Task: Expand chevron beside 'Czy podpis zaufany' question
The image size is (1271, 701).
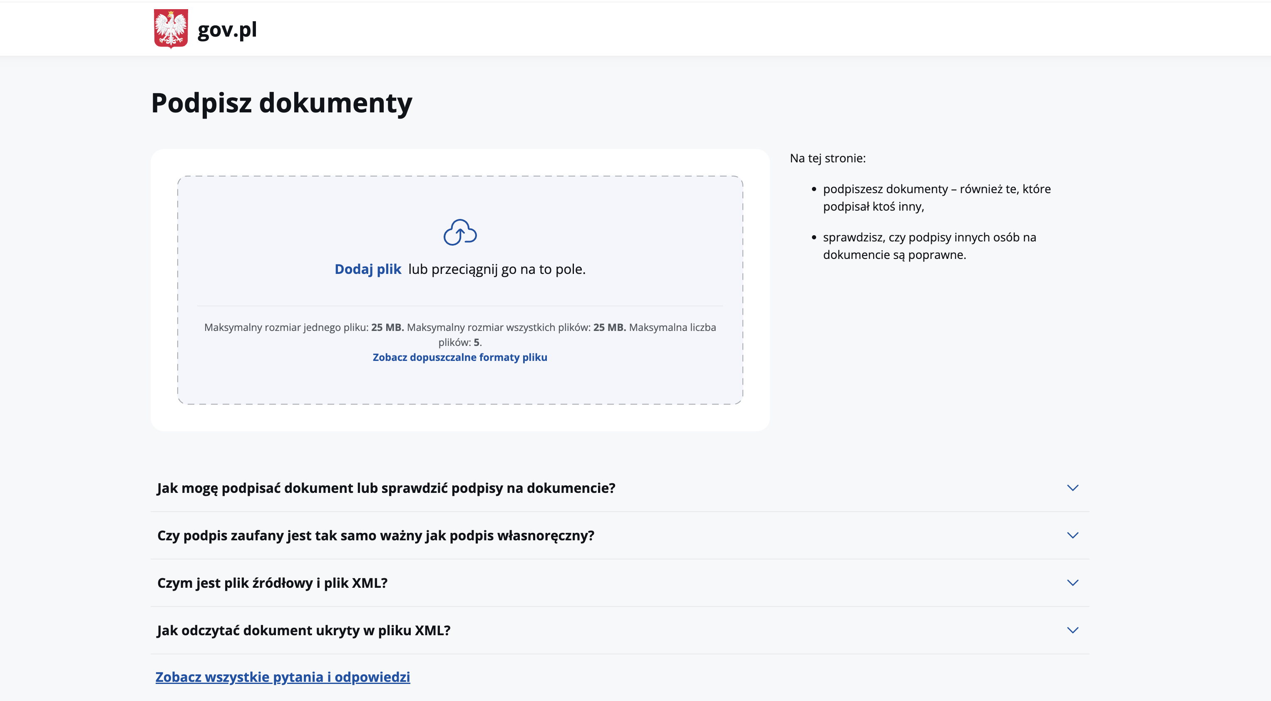Action: [x=1072, y=535]
